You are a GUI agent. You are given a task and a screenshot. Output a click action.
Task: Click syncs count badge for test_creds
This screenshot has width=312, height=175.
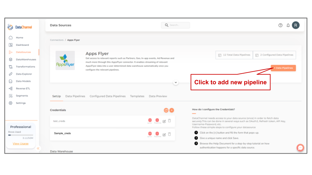[150, 120]
